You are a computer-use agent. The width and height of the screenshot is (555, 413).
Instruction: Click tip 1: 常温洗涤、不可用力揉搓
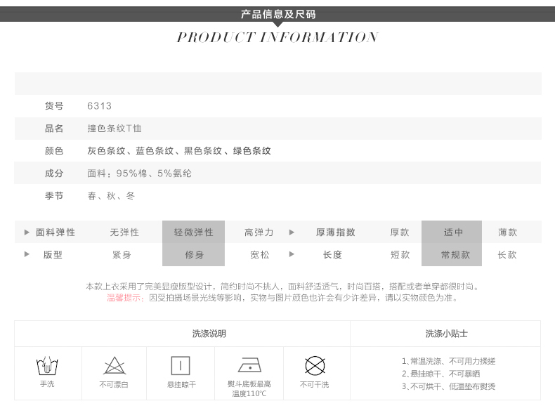pos(448,361)
